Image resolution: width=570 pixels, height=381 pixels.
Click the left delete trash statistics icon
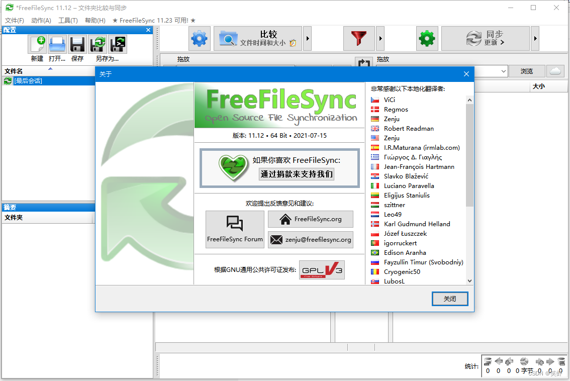[488, 361]
